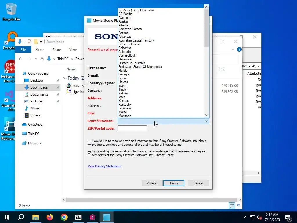Choose California from the state list
Screen dimensions: 297x223
click(125, 48)
